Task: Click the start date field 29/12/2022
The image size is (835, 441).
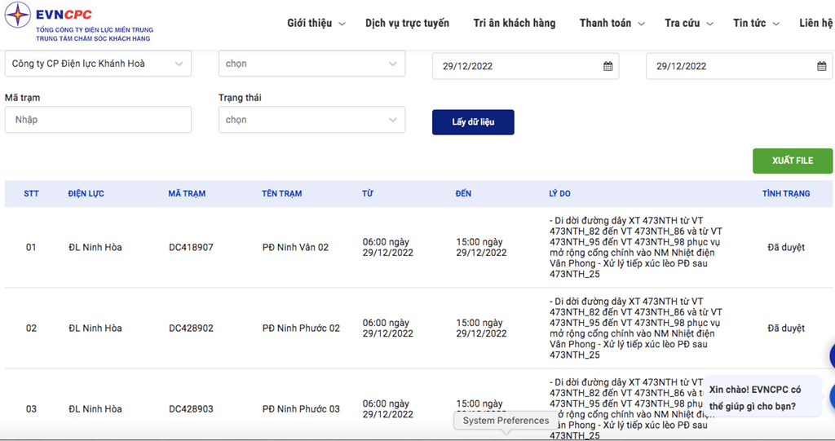Action: [518, 66]
